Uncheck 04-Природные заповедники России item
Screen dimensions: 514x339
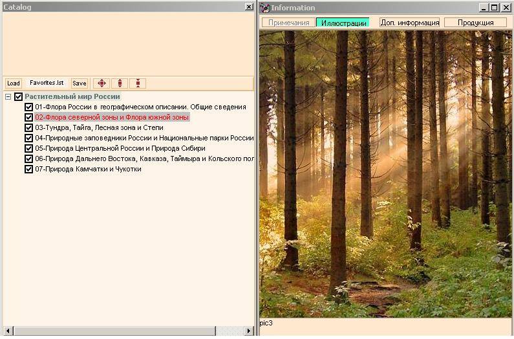[x=29, y=138]
